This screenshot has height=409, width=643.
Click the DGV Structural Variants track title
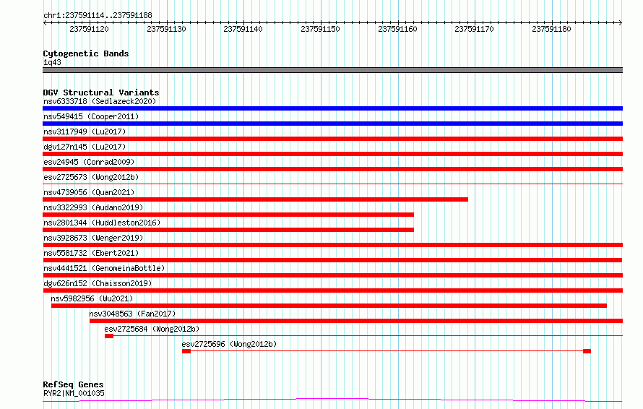pos(101,92)
